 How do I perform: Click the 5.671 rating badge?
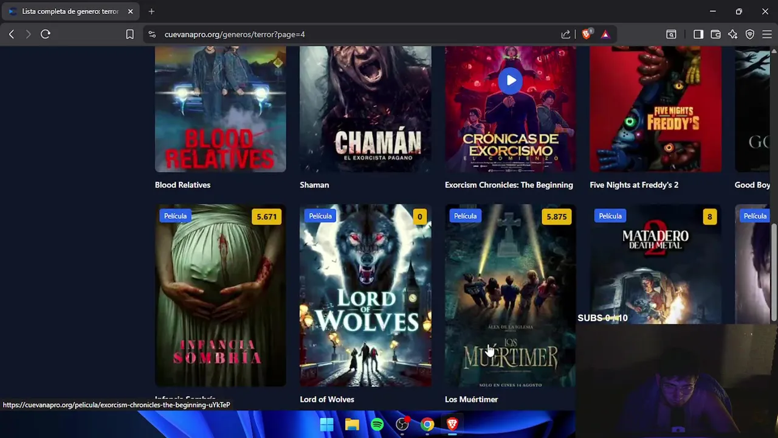(x=266, y=217)
